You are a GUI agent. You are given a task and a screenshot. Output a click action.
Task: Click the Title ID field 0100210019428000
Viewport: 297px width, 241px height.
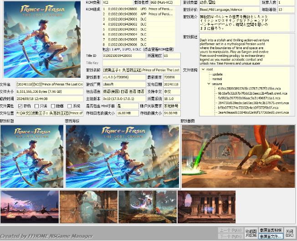[124, 56]
